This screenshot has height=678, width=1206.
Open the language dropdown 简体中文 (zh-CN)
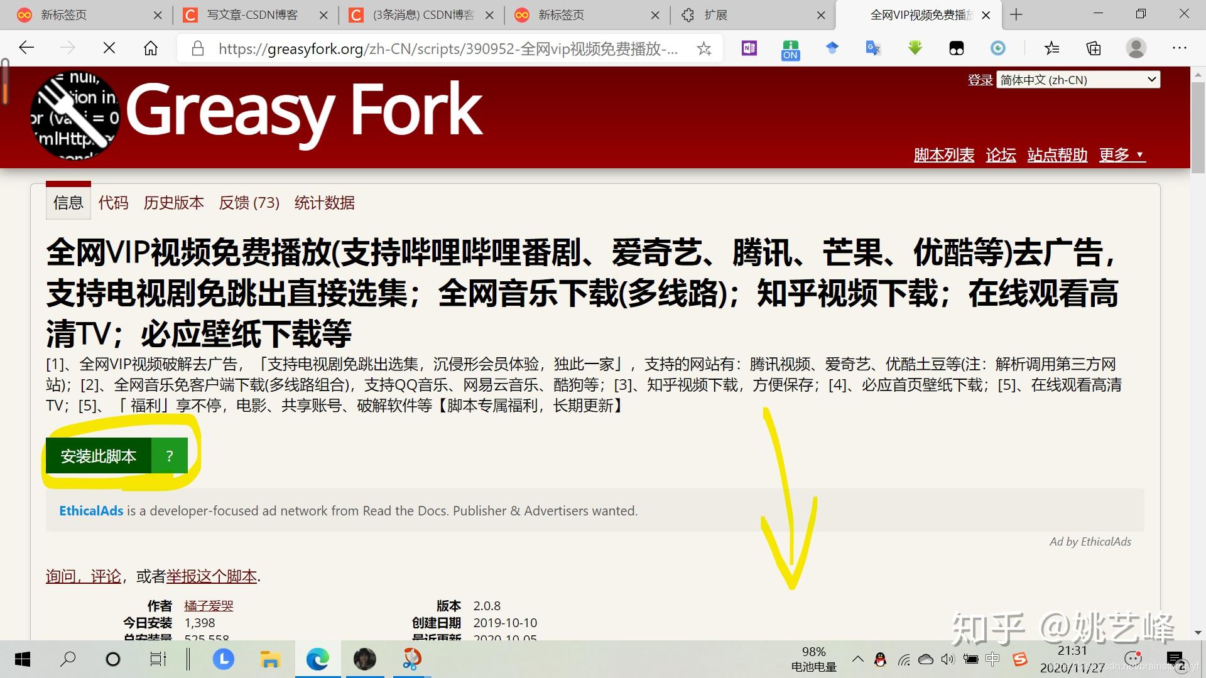pyautogui.click(x=1078, y=80)
